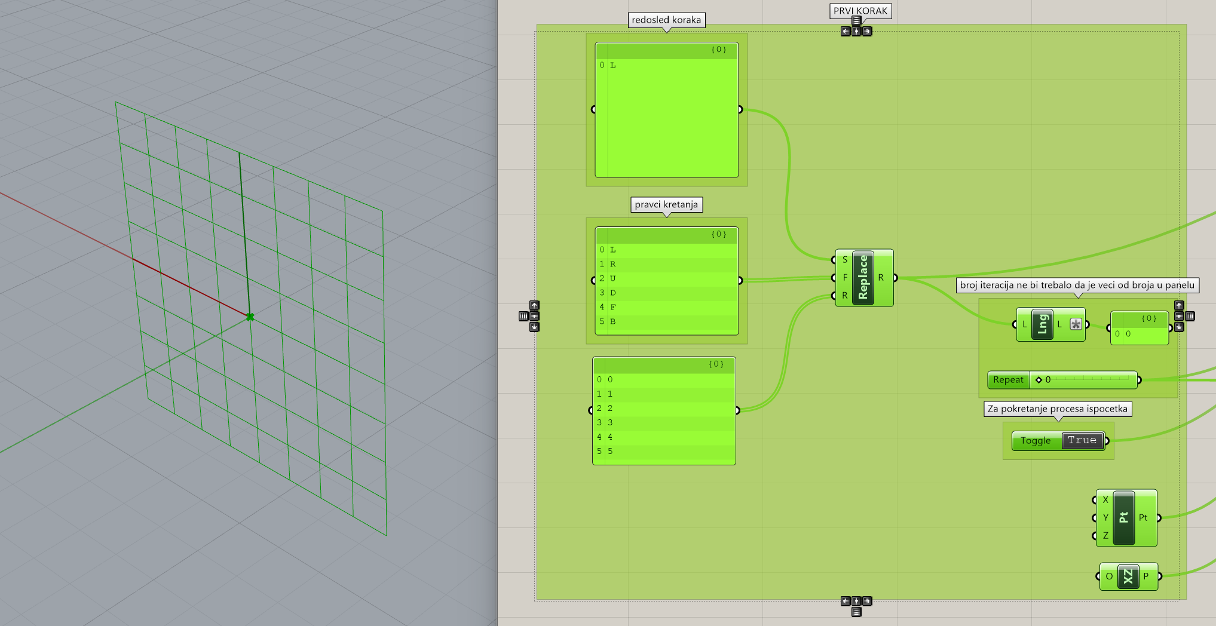Switch the Toggle value from True
The width and height of the screenshot is (1216, 626).
(1082, 440)
